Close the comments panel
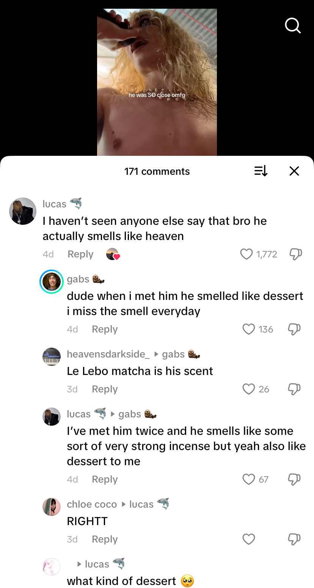The width and height of the screenshot is (314, 588). coord(294,171)
